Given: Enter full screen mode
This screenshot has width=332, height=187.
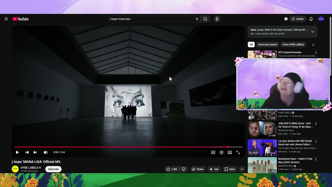Looking at the screenshot, I should click(238, 152).
